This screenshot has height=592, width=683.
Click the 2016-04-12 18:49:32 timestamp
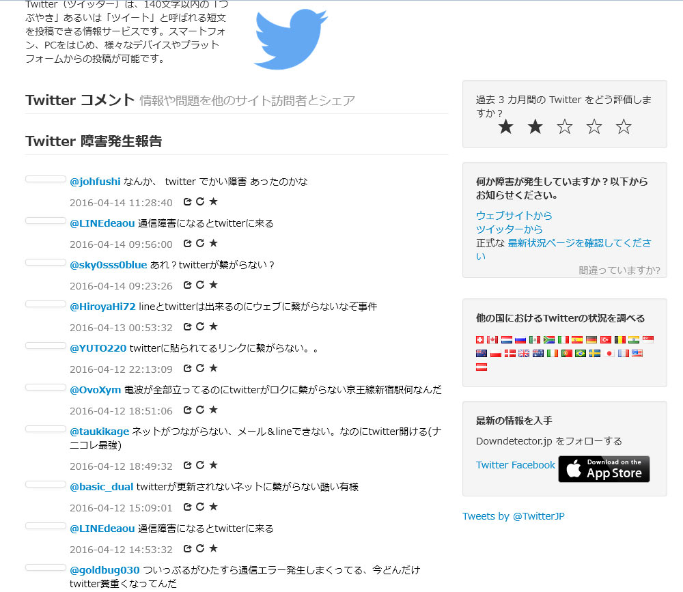pos(121,466)
